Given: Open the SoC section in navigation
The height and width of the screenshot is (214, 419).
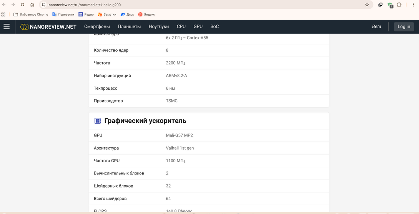Looking at the screenshot, I should (x=214, y=26).
